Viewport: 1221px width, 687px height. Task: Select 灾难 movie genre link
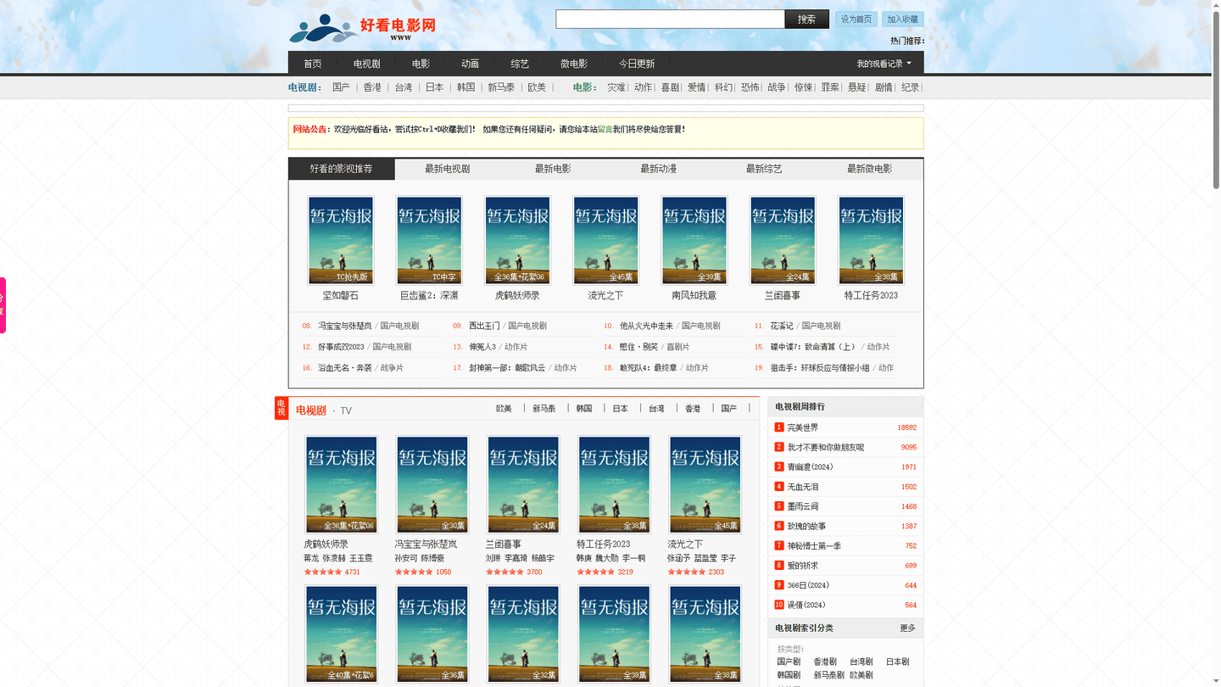[x=616, y=87]
